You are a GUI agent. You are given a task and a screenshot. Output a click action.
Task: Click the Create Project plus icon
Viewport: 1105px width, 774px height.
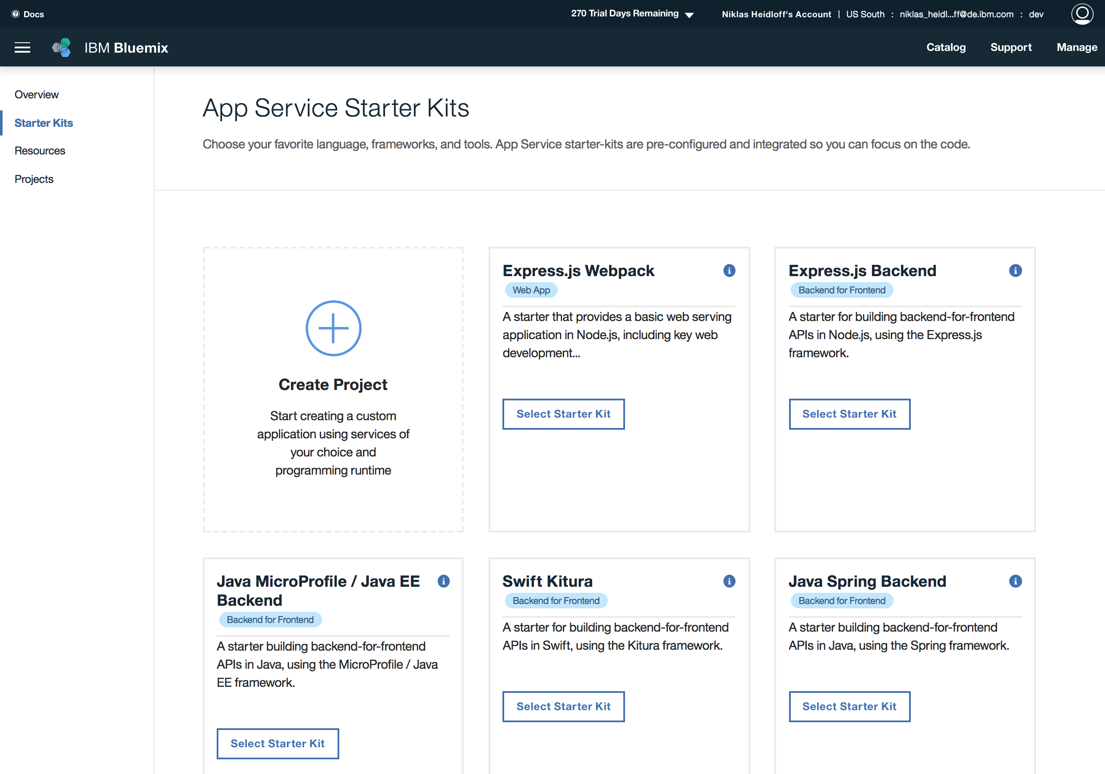click(333, 328)
